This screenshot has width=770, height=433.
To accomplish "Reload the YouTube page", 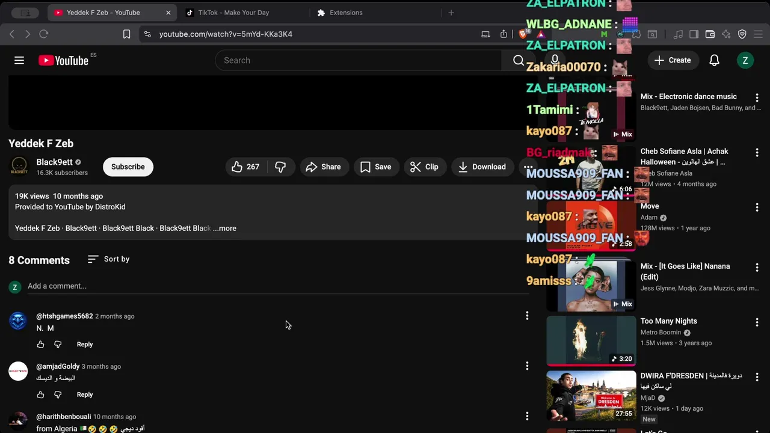I will pos(44,34).
